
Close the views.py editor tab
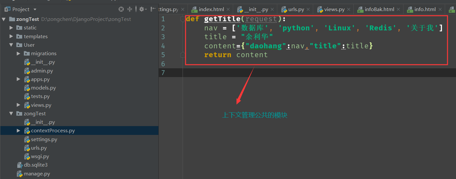click(349, 9)
